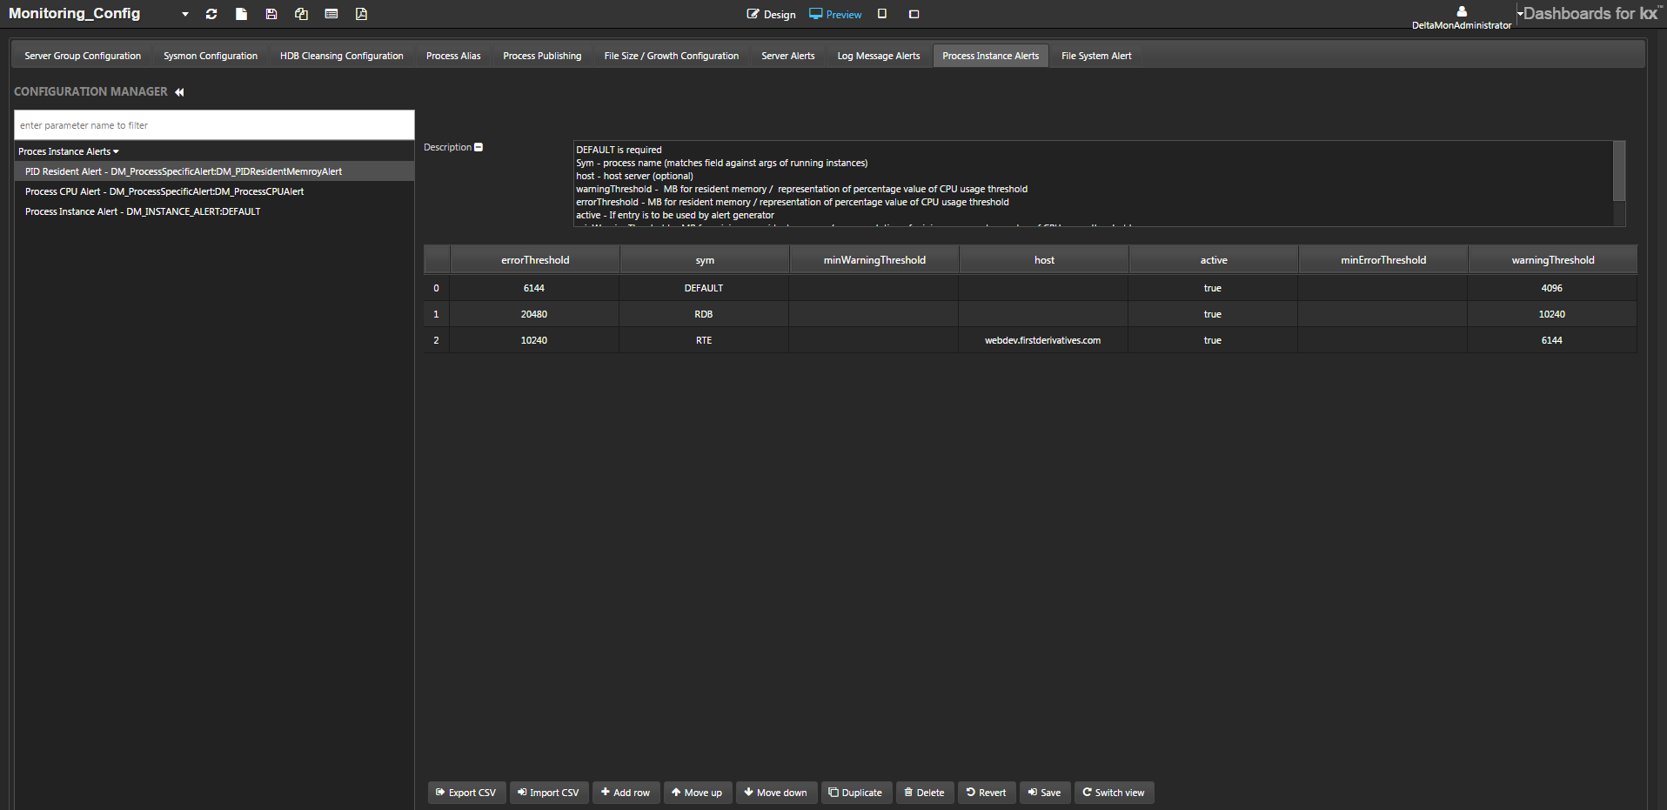Click errorThreshold value 10240 in RTE row
Image resolution: width=1667 pixels, height=810 pixels.
coord(534,340)
